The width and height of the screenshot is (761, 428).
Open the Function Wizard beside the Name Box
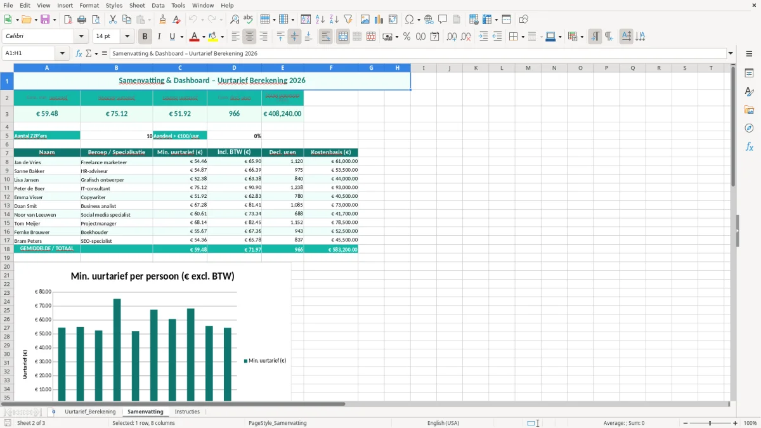(x=79, y=54)
